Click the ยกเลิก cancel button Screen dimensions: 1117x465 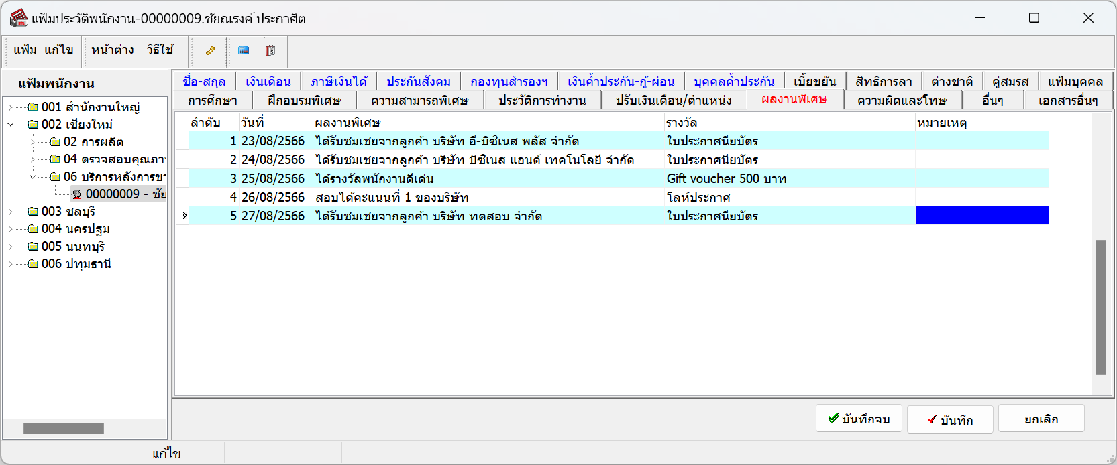pyautogui.click(x=1041, y=419)
